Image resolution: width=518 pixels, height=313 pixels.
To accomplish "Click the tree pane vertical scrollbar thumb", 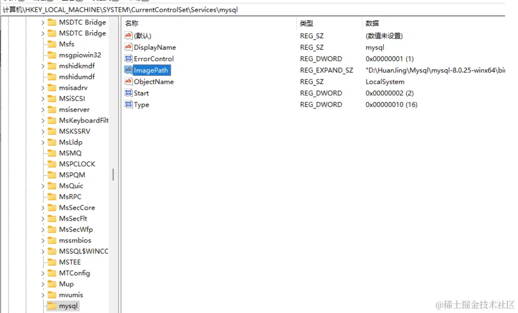I will coord(113,174).
